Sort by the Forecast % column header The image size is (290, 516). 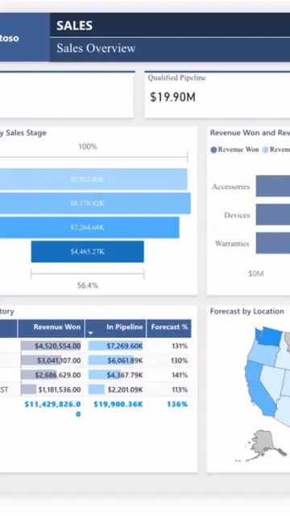point(169,328)
